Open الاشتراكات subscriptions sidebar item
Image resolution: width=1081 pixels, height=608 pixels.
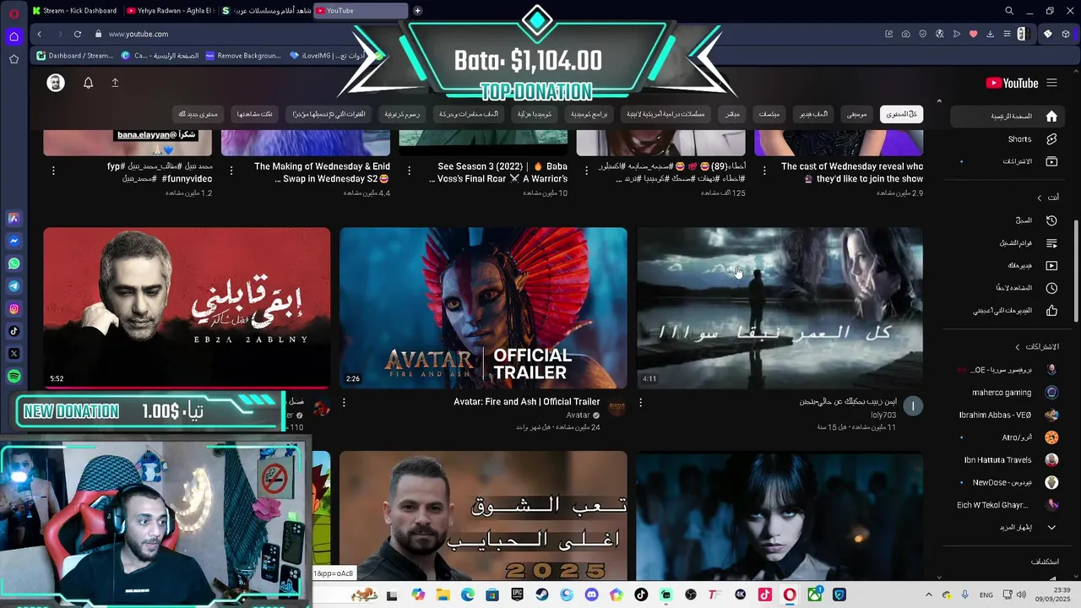pos(1008,161)
